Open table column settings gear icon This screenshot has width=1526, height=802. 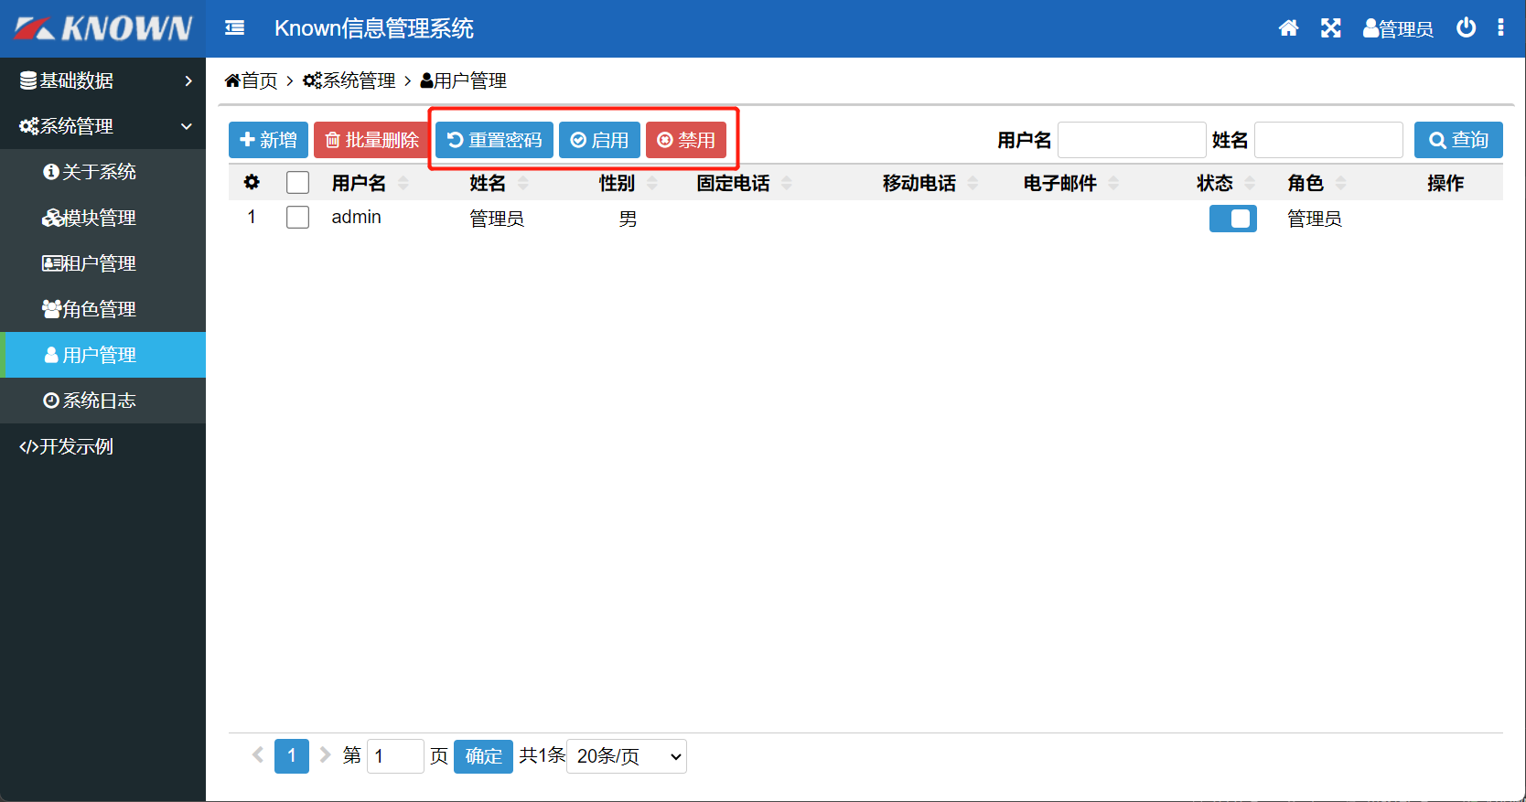(252, 183)
